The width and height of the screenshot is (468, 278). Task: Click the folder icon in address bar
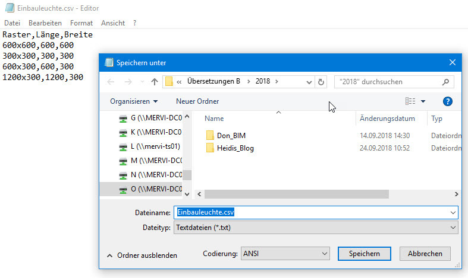coord(169,82)
